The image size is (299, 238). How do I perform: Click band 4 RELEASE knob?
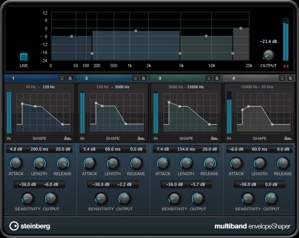283,163
